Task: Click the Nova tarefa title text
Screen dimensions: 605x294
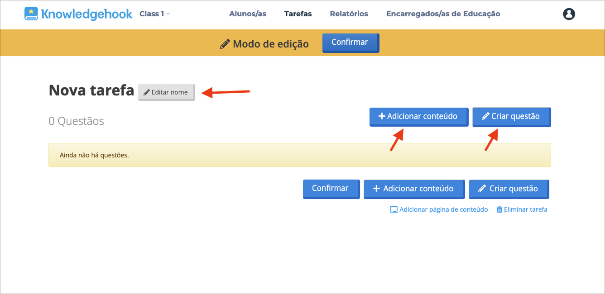Action: tap(91, 90)
